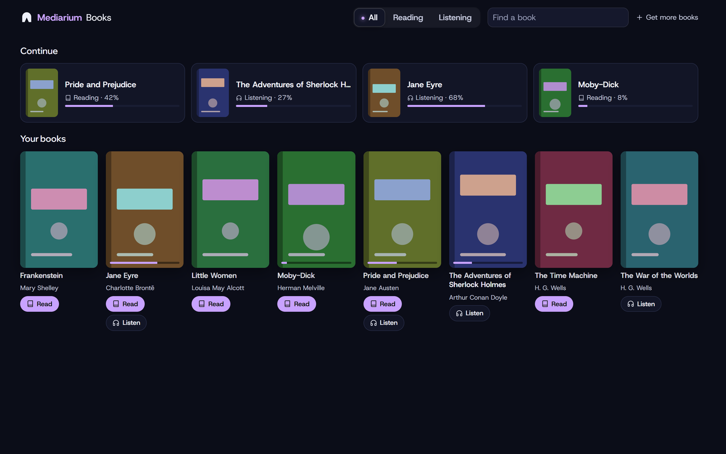Screen dimensions: 726x454
Task: Continue The Adventures of Sherlock Holmes card
Action: pyautogui.click(x=273, y=93)
